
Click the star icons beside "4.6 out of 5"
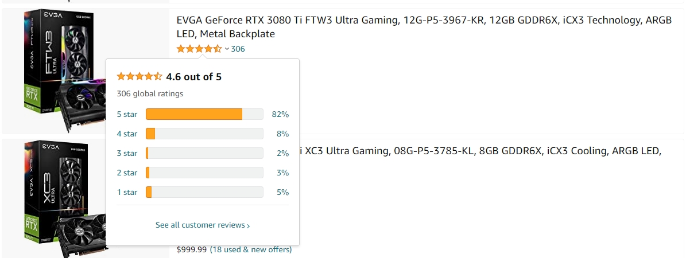click(139, 76)
